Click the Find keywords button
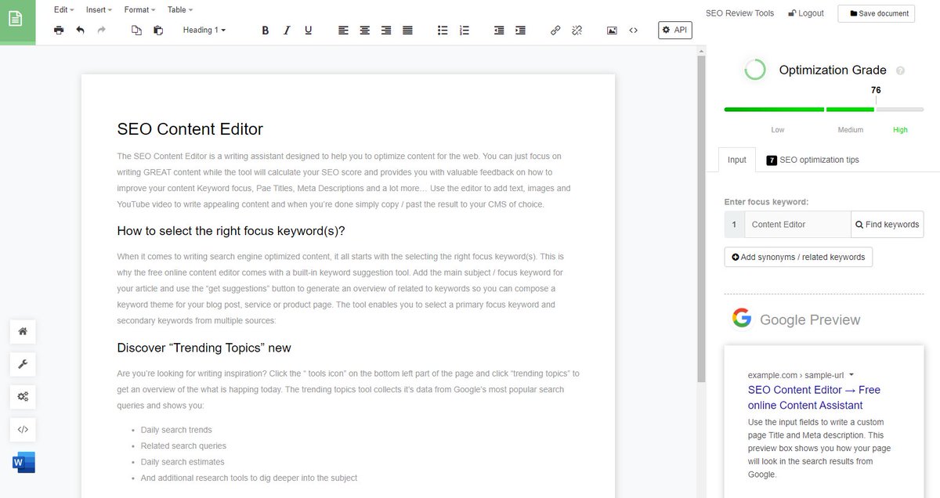The height and width of the screenshot is (498, 940). [x=887, y=224]
